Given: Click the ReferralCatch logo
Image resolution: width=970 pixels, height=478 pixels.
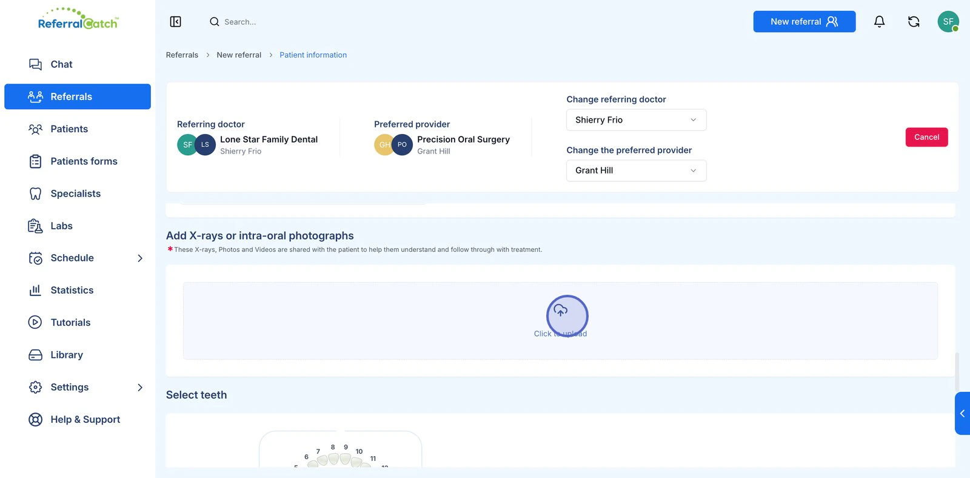Looking at the screenshot, I should point(78,19).
